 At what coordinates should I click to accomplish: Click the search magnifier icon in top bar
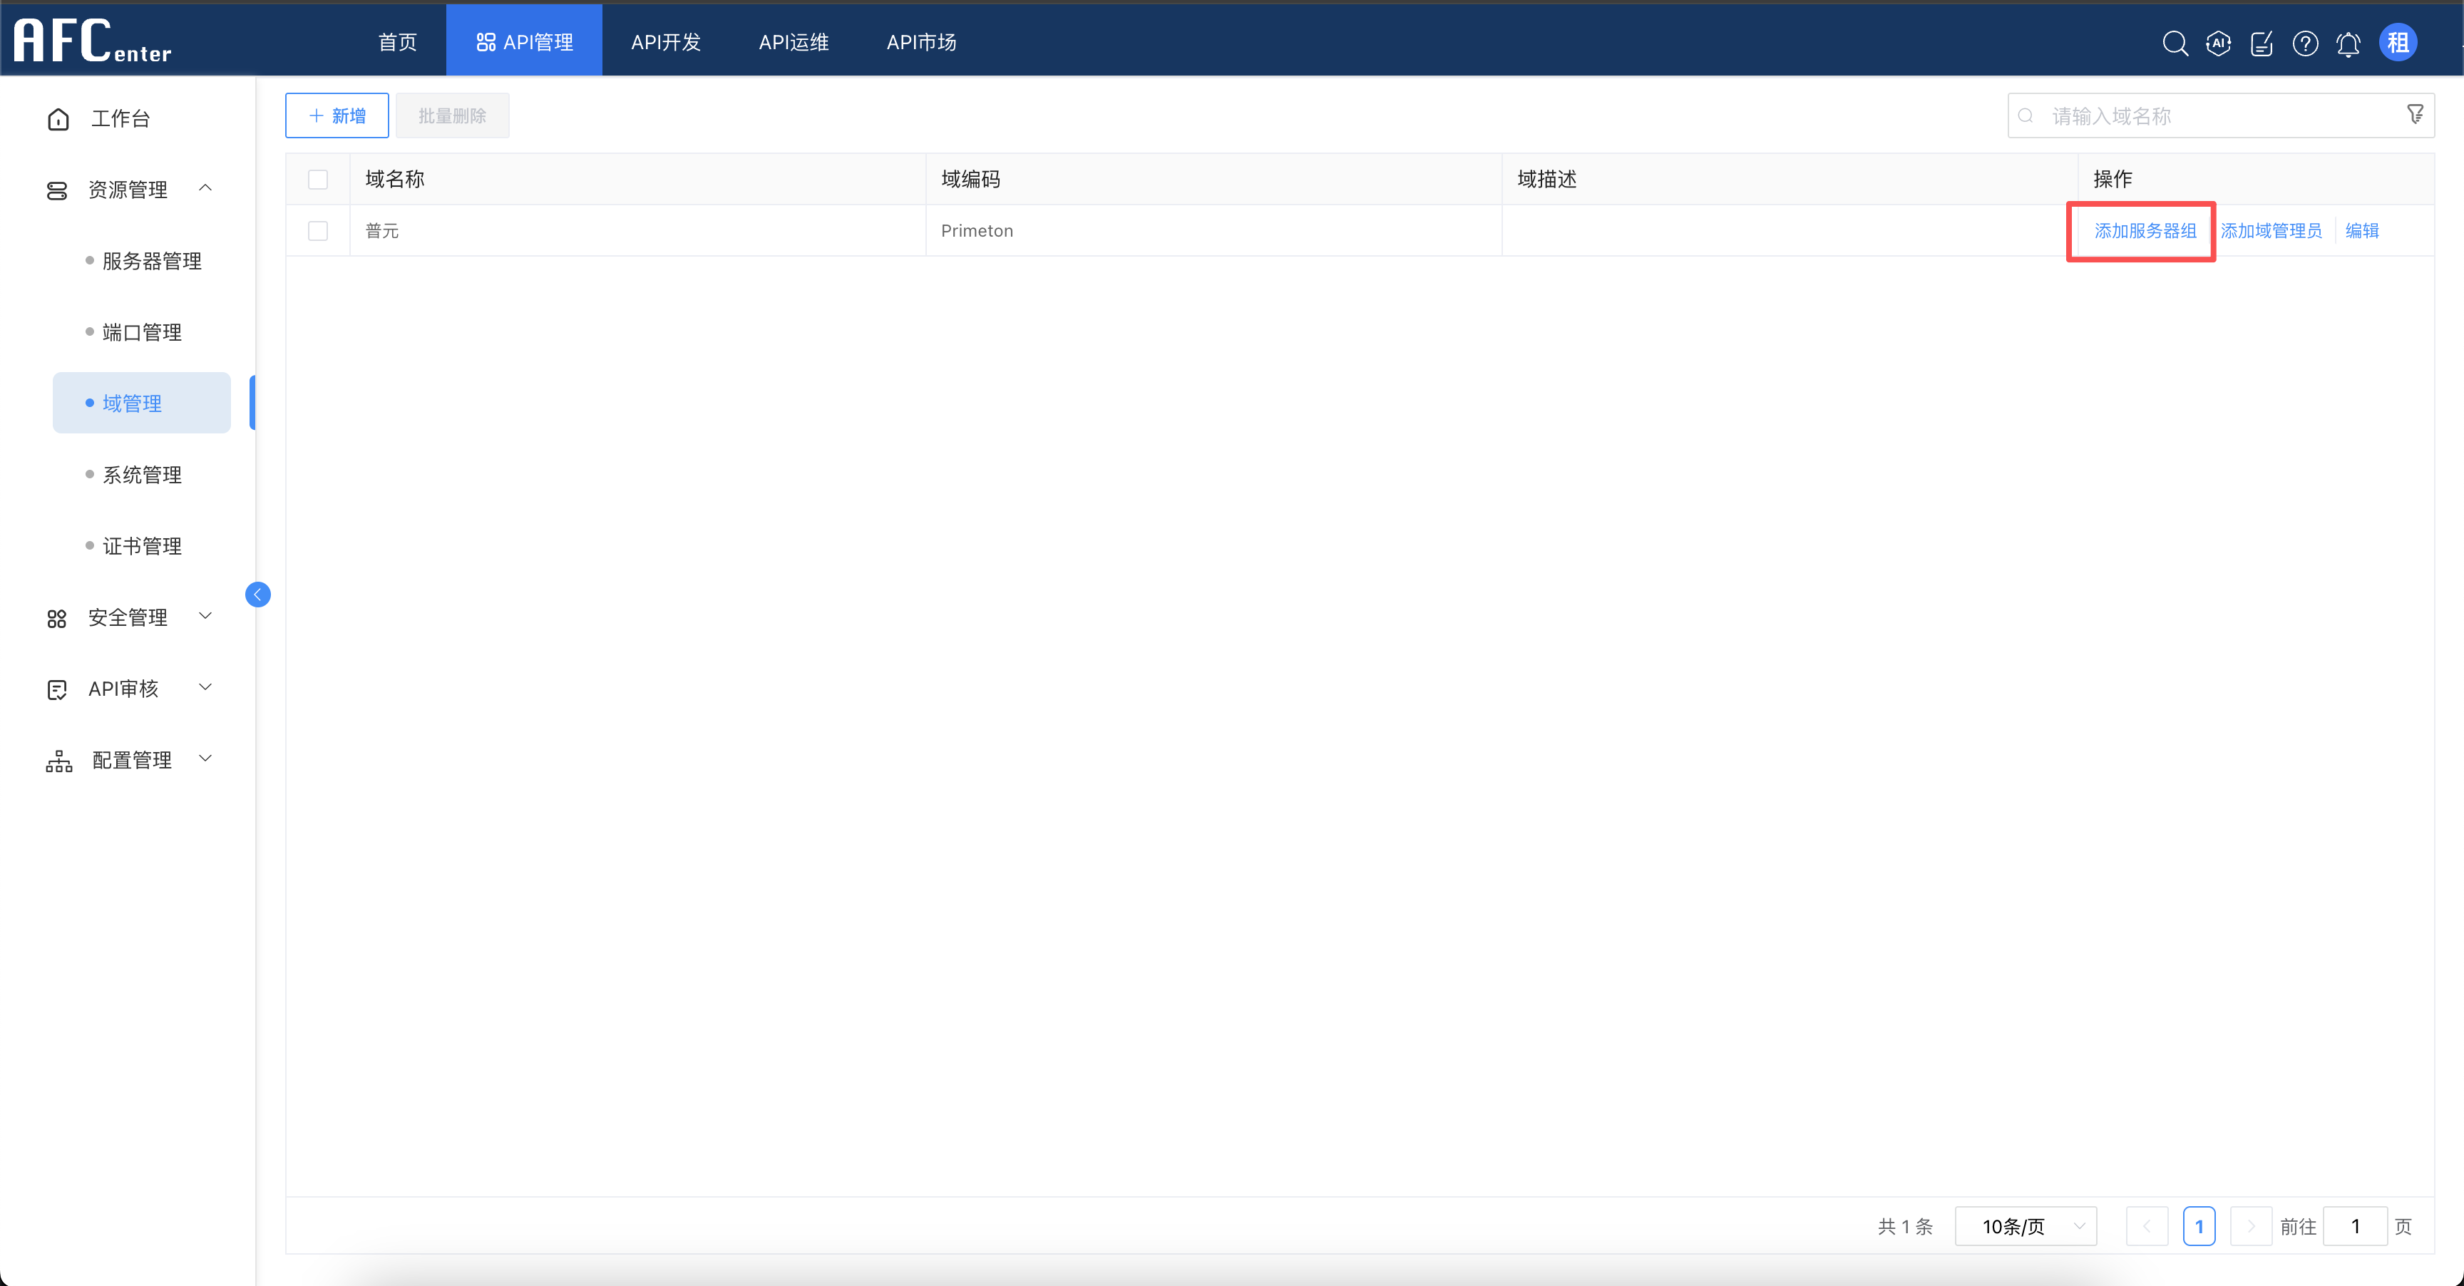[2174, 43]
